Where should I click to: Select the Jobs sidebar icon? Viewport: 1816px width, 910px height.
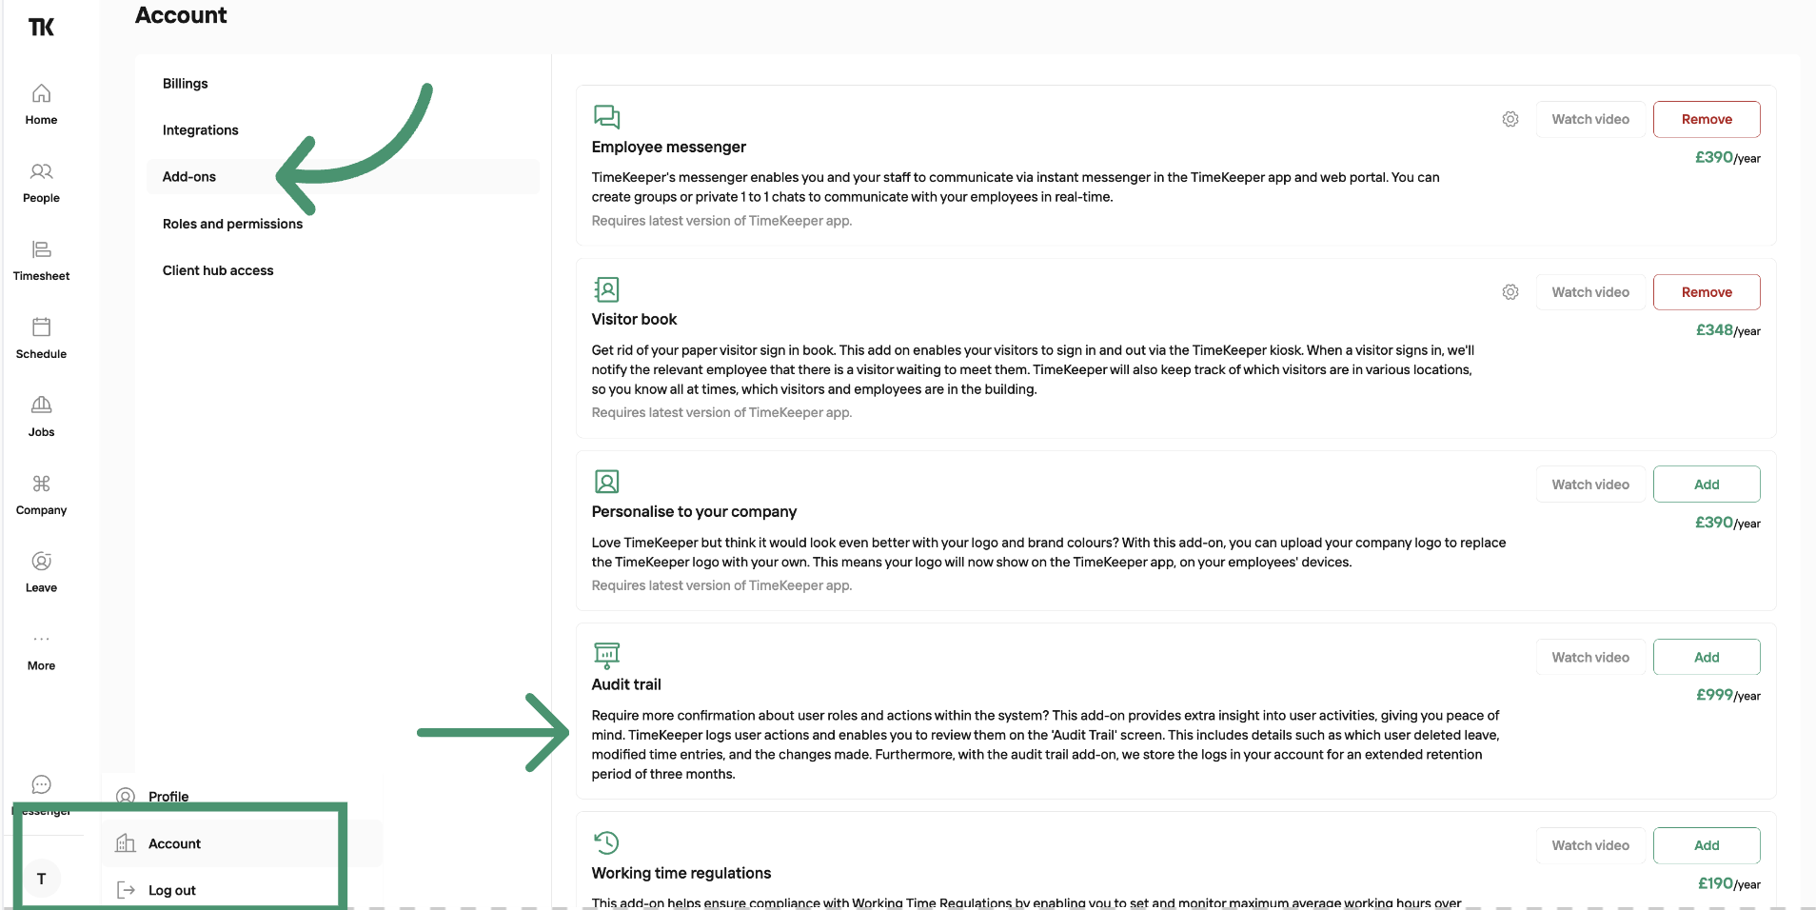(x=41, y=406)
